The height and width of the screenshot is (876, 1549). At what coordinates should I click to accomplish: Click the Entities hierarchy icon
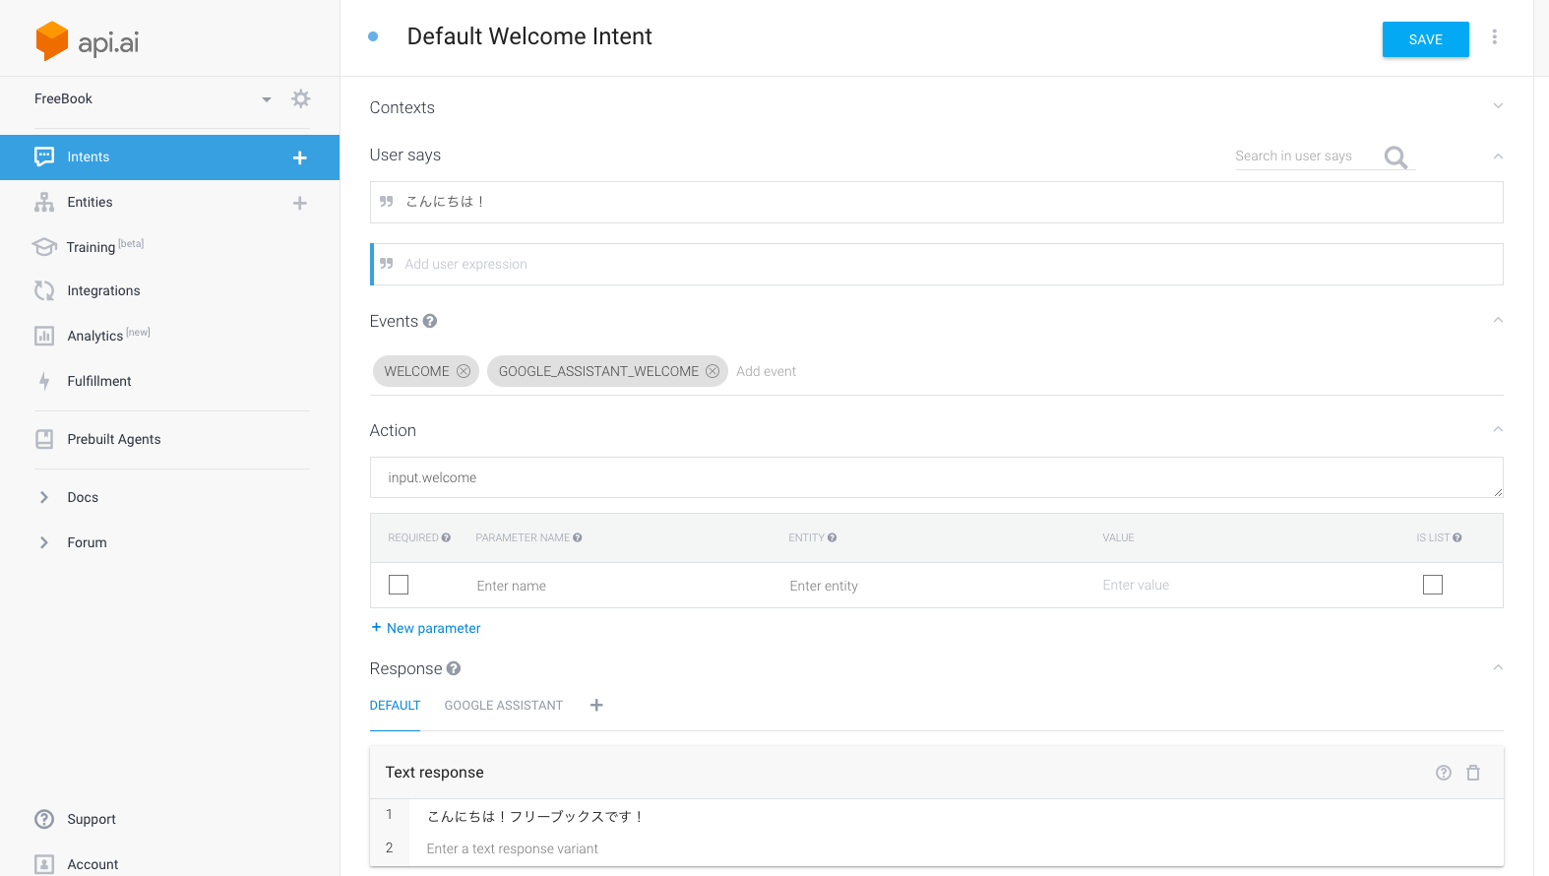(44, 202)
